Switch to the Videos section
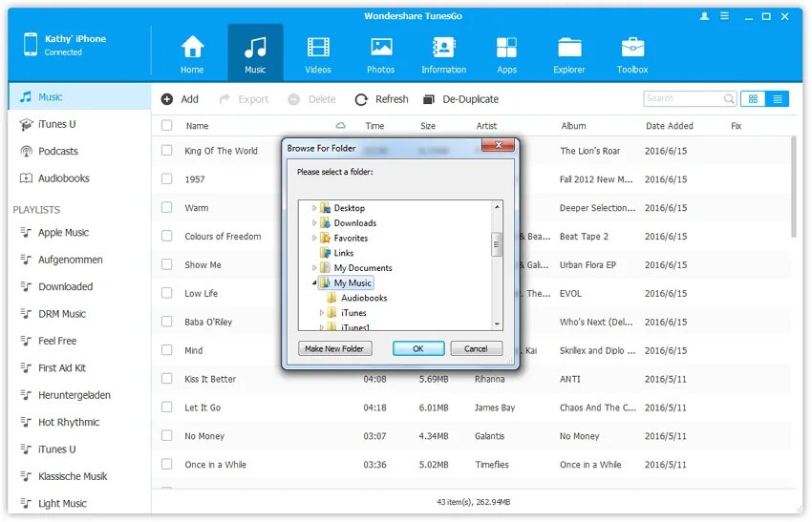 tap(317, 53)
